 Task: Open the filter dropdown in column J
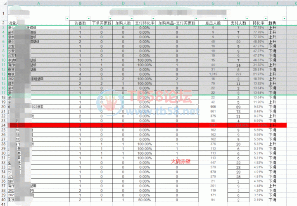coord(284,19)
